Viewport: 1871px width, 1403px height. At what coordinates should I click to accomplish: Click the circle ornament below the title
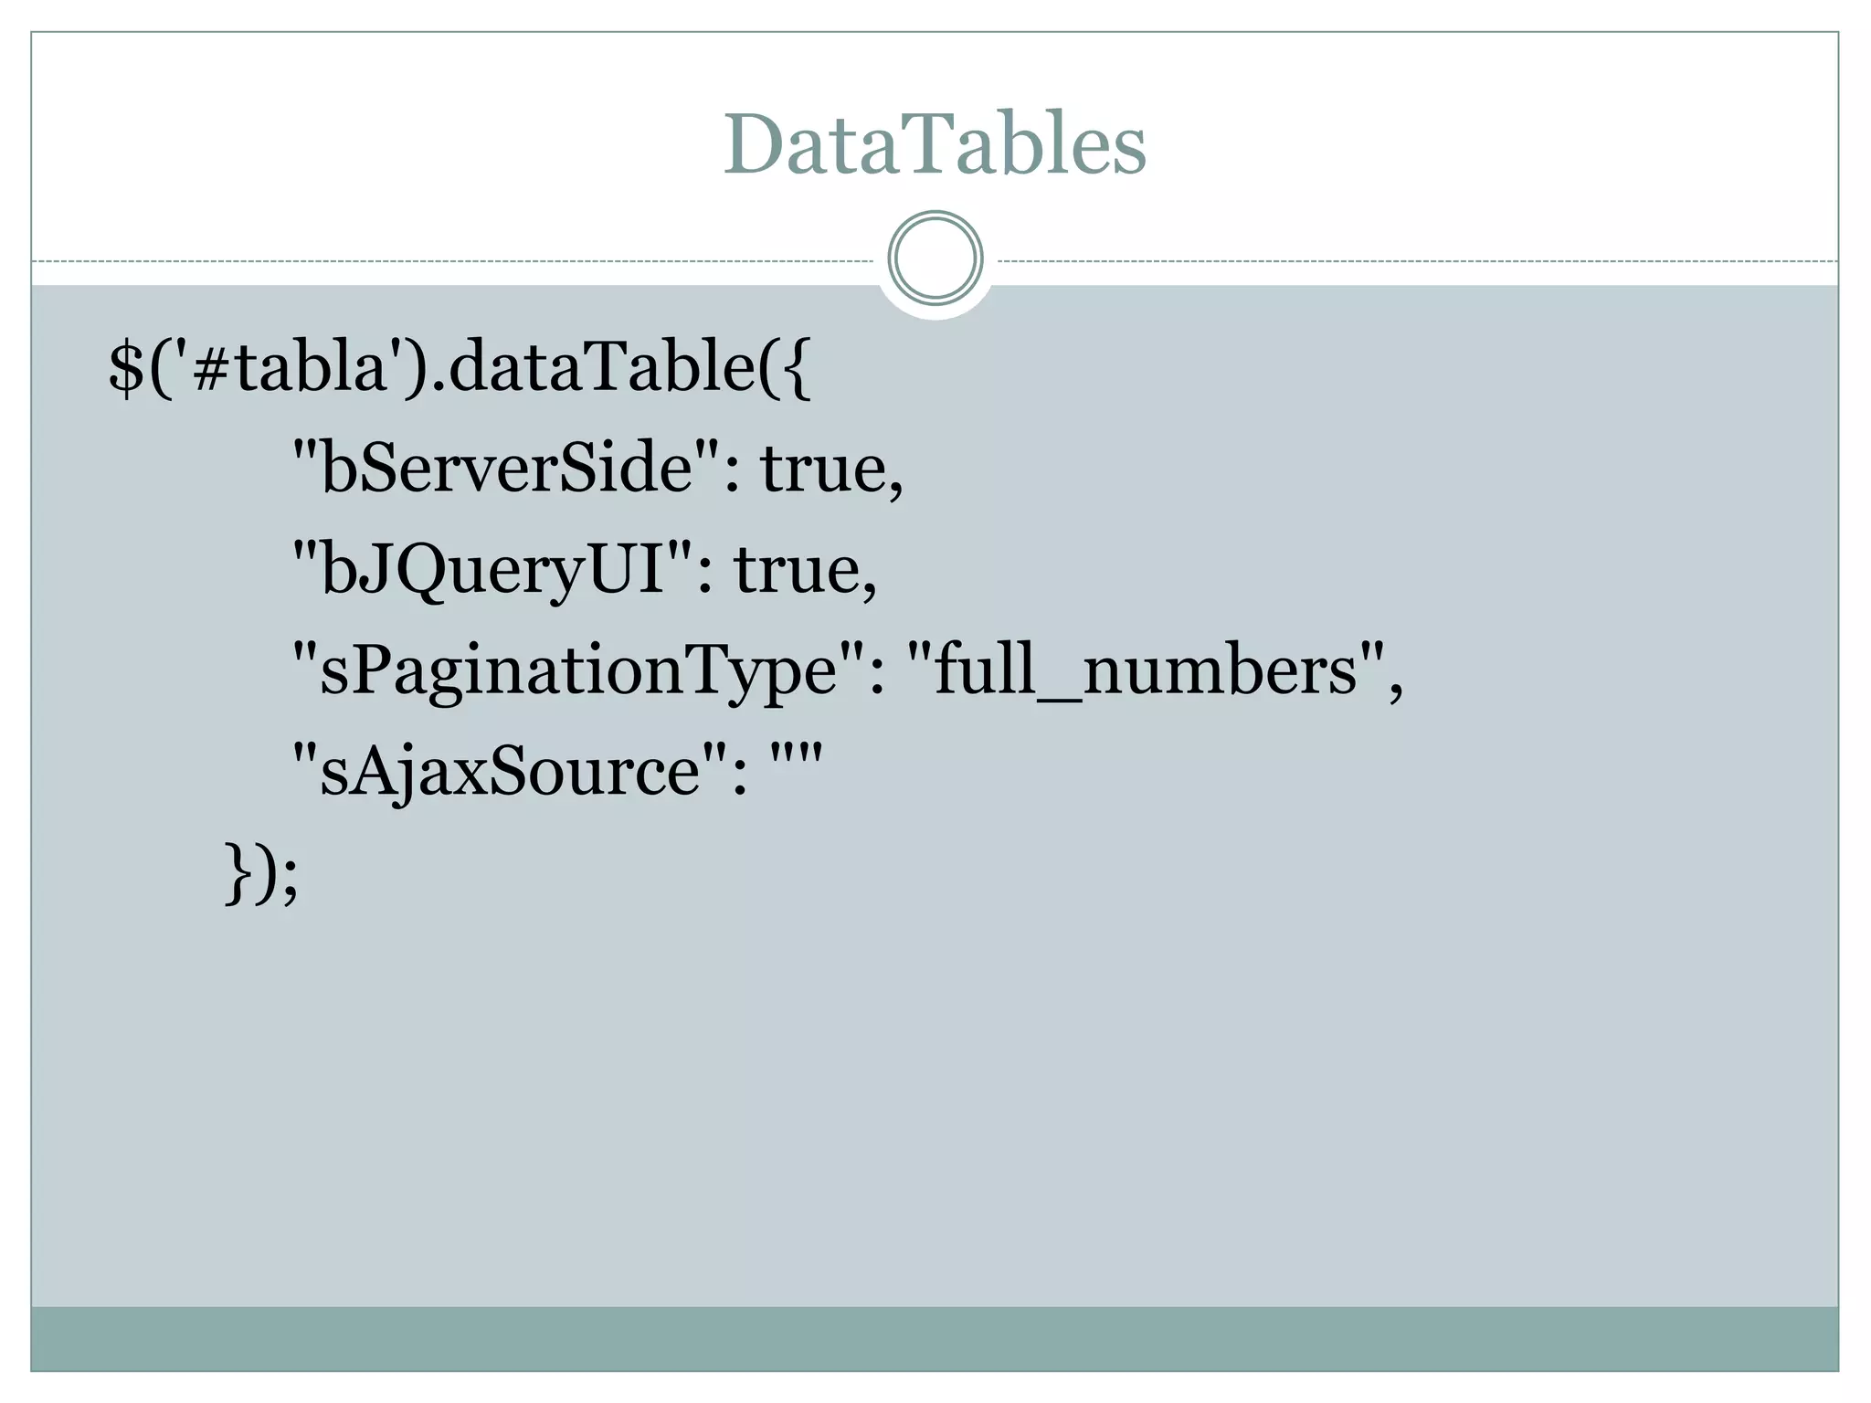point(935,258)
